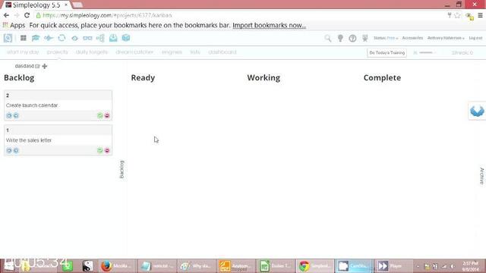The height and width of the screenshot is (273, 486).
Task: Add a new project with plus icon
Action: pos(45,66)
